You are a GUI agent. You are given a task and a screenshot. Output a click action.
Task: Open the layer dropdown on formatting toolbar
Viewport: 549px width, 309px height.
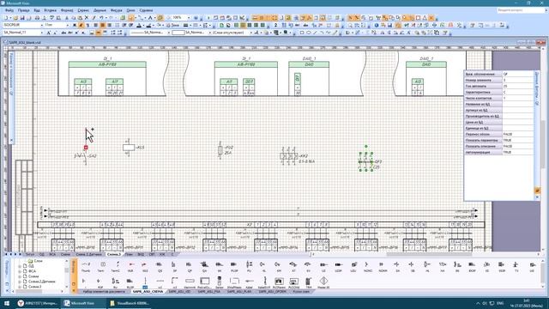[x=251, y=33]
